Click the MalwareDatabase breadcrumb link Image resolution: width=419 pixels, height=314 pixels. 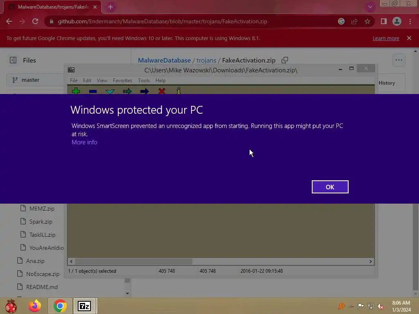(164, 61)
